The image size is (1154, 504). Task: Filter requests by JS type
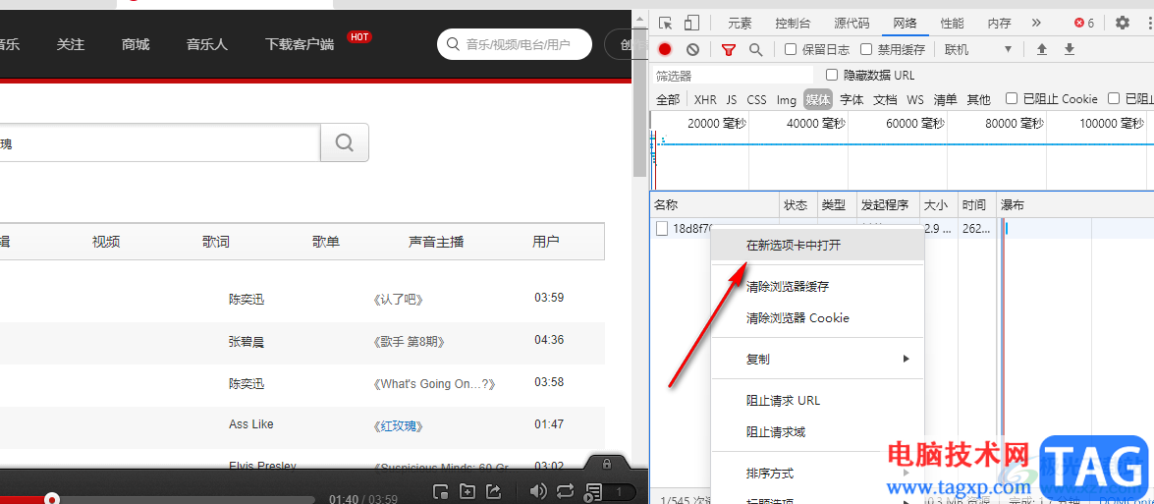click(732, 99)
